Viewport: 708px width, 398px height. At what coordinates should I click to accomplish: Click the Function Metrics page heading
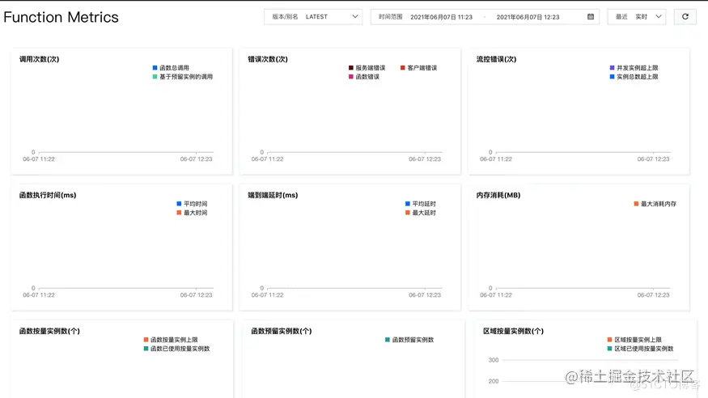61,17
